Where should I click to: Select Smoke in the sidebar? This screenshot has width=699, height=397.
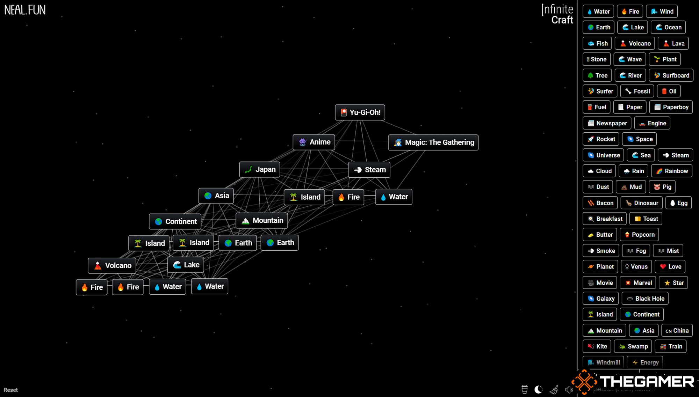(x=601, y=251)
